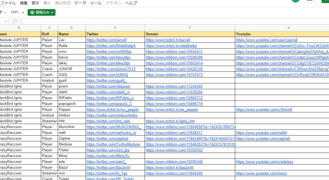This screenshot has width=329, height=180.
Task: Select column E header
Action: [x=115, y=28]
